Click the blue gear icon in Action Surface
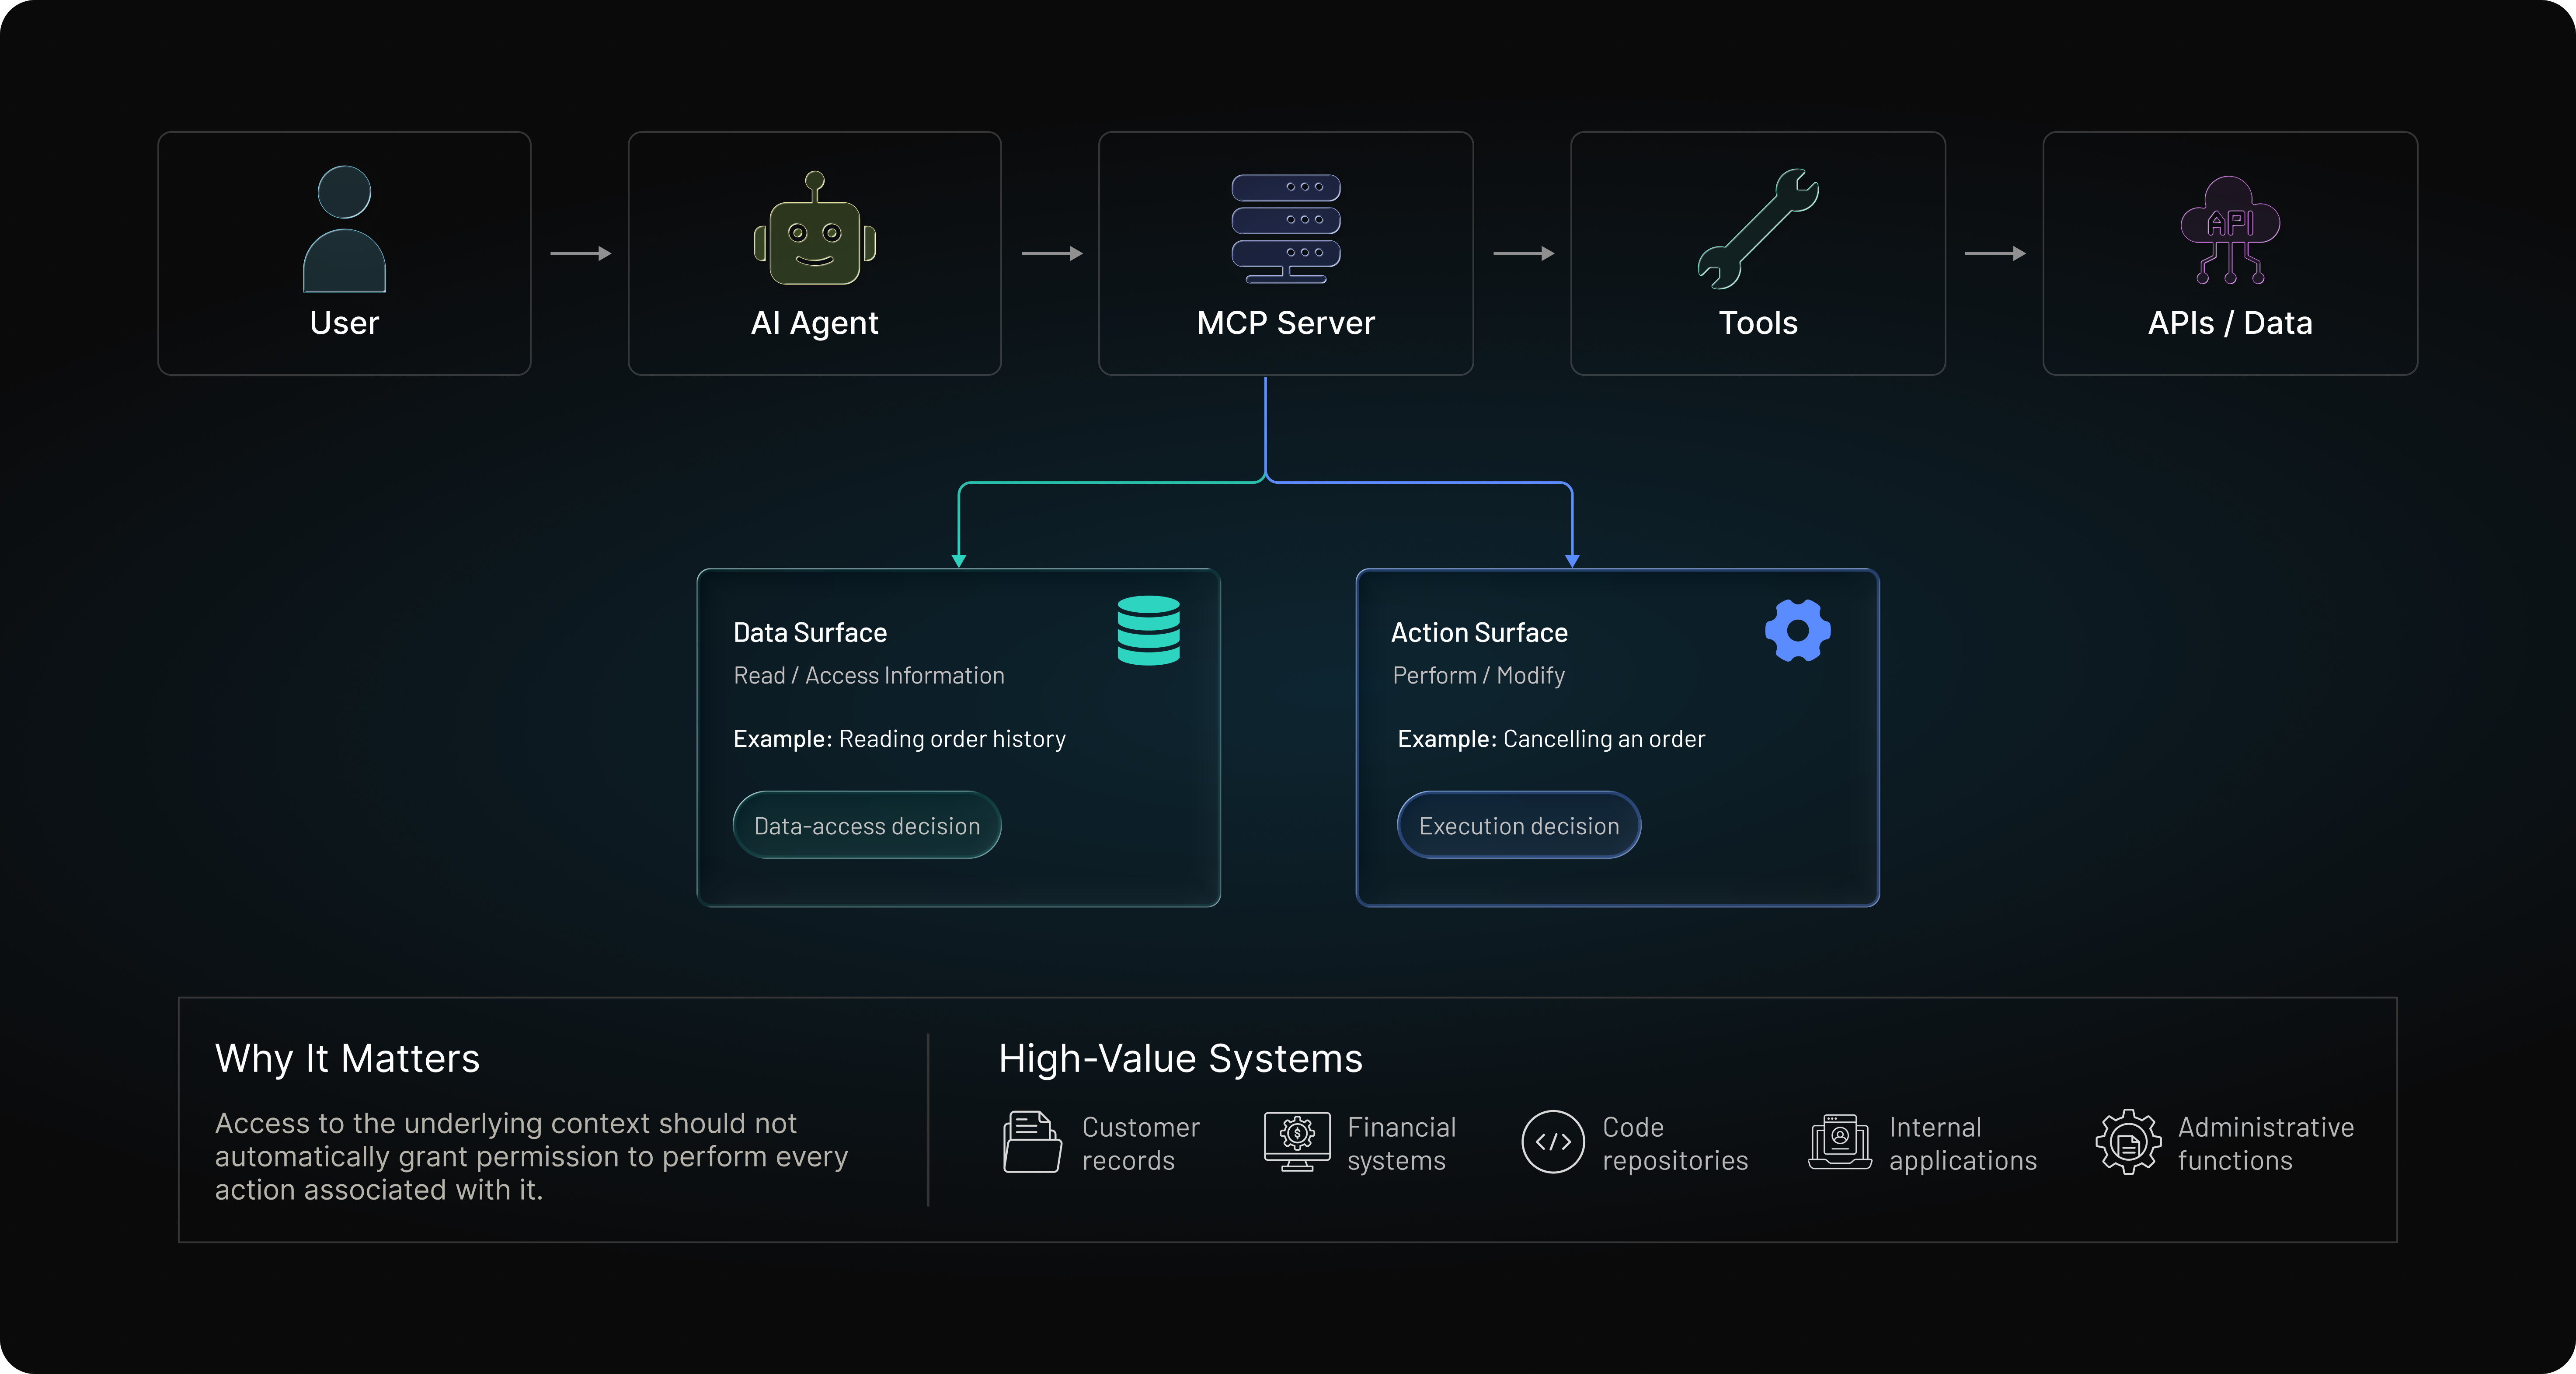Image resolution: width=2576 pixels, height=1374 pixels. (1798, 631)
